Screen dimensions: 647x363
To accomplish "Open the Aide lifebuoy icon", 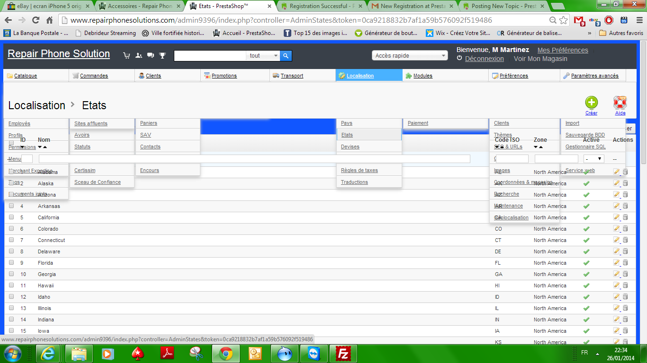I will click(x=620, y=103).
